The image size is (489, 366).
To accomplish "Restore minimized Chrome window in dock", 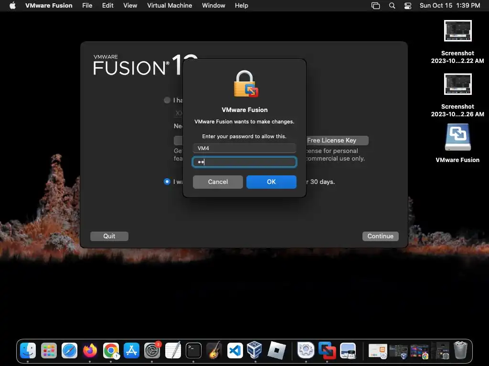I will (419, 352).
